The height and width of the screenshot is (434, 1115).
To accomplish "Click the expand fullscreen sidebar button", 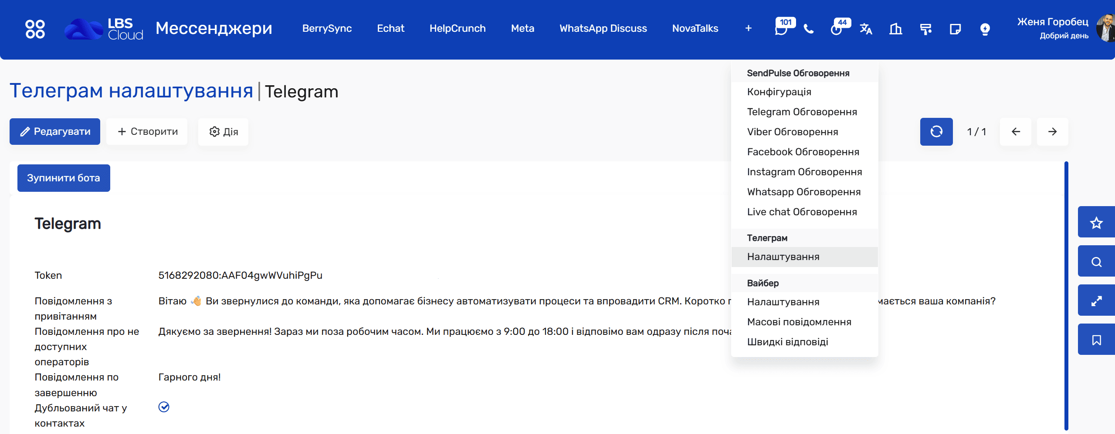I will click(x=1096, y=300).
